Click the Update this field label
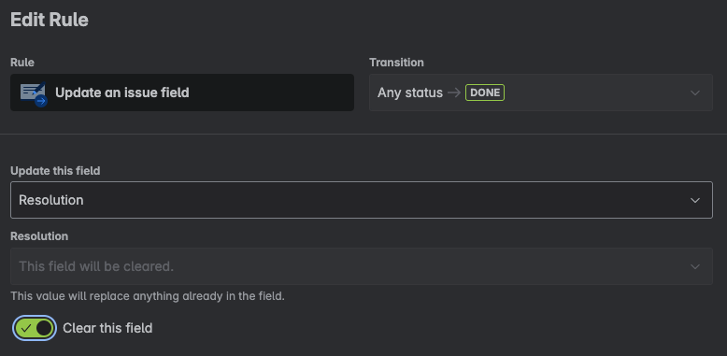Viewport: 727px width, 356px height. pos(55,171)
